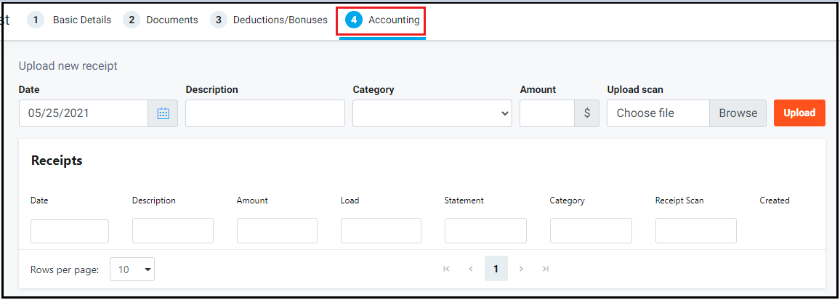The image size is (840, 300).
Task: Expand Rows per page selector
Action: tap(132, 269)
